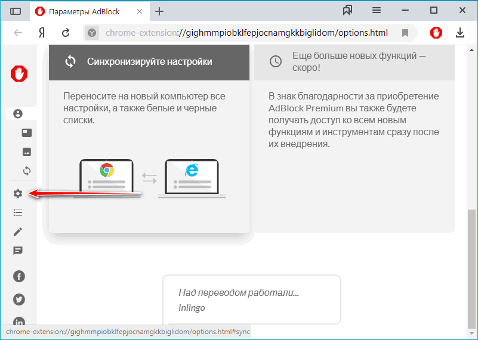The width and height of the screenshot is (478, 340).
Task: Open general settings via gear icon
Action: tap(18, 194)
